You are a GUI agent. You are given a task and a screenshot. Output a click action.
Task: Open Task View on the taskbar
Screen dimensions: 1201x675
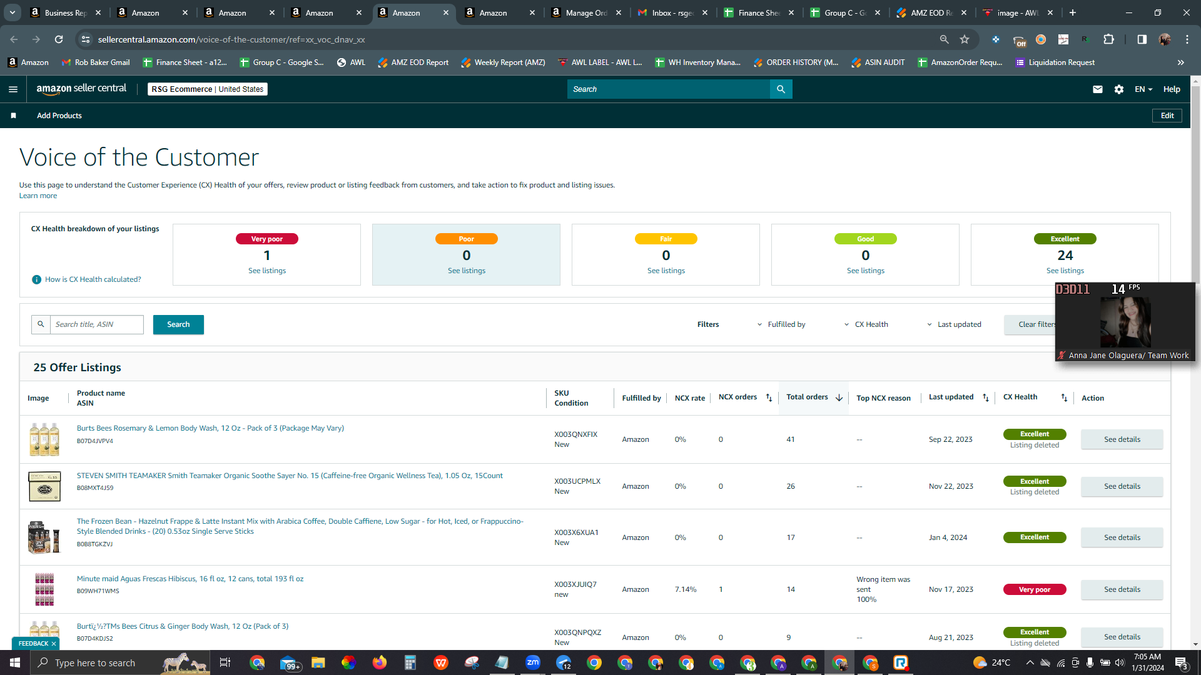click(225, 662)
